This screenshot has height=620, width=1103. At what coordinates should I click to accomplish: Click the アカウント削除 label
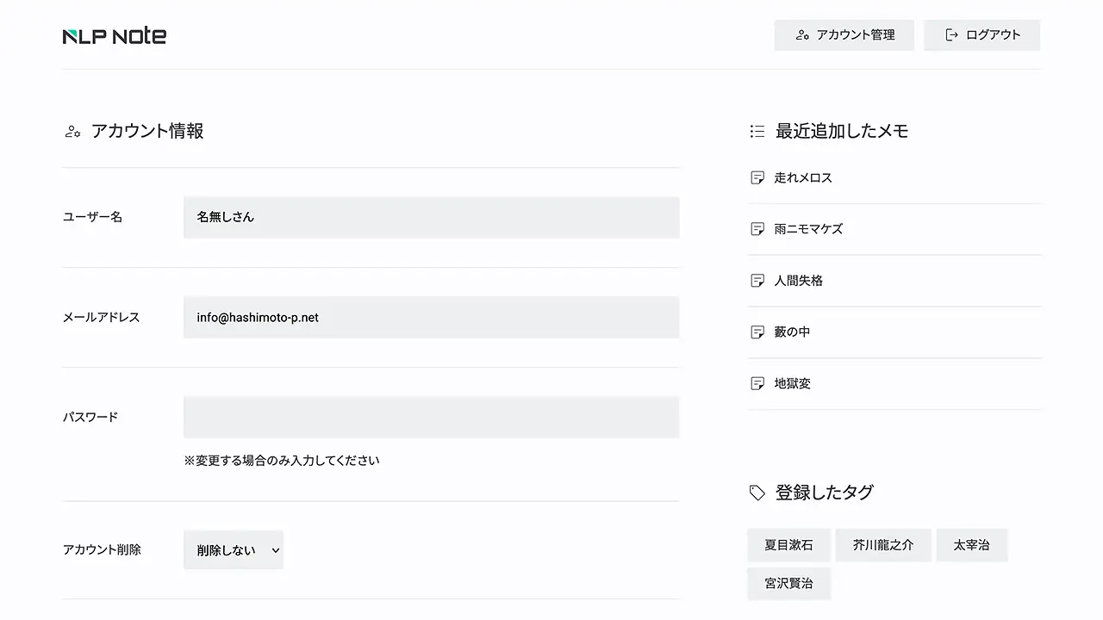pos(102,549)
